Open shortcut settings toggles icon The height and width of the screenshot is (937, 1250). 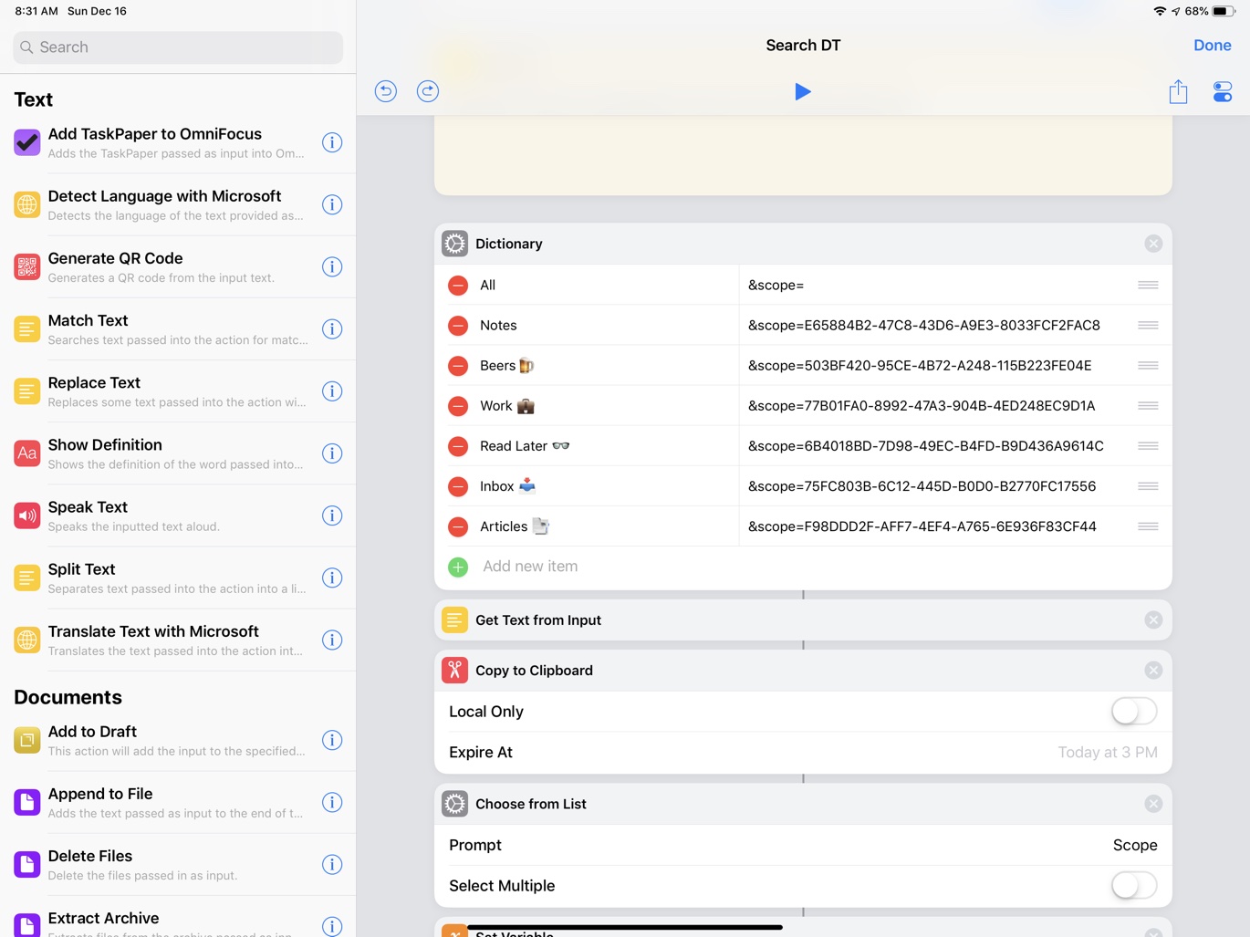1223,91
